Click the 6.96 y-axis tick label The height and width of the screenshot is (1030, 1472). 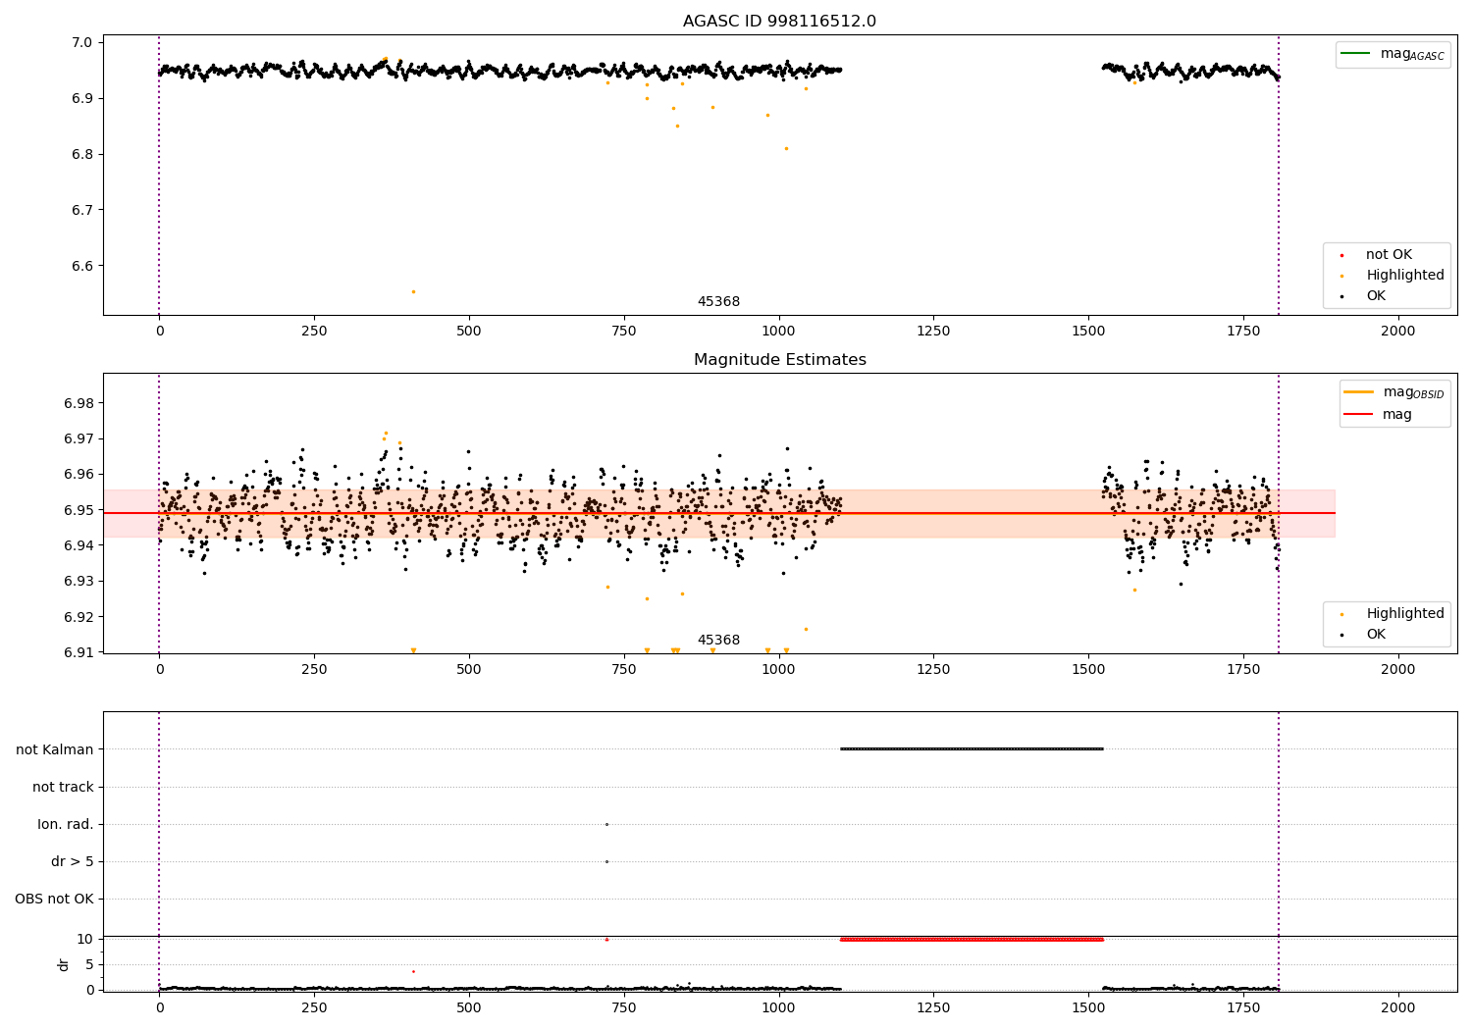click(79, 474)
